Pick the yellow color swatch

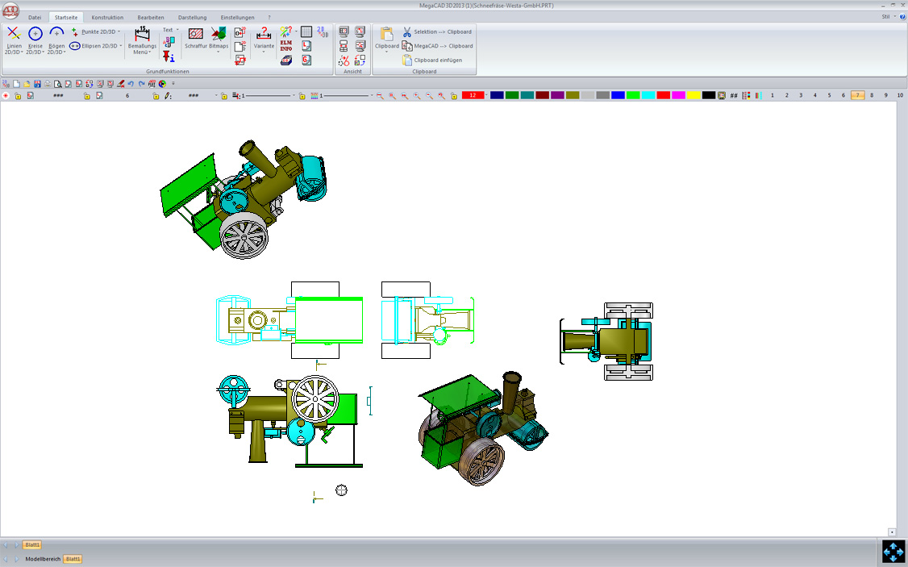pyautogui.click(x=693, y=95)
